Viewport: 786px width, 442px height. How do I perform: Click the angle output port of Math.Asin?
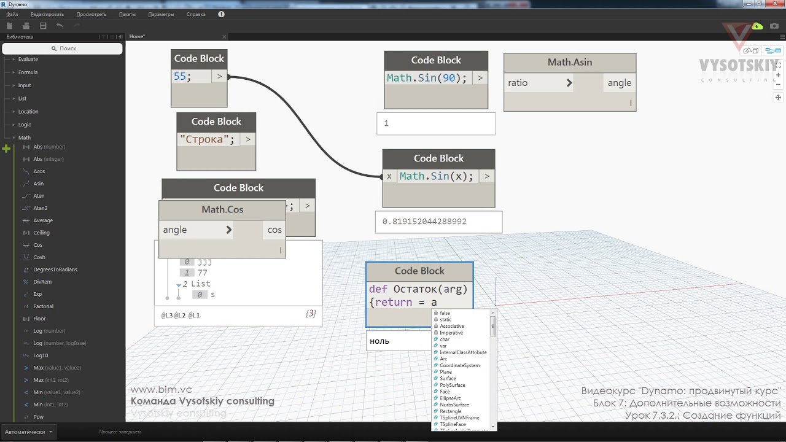click(619, 83)
